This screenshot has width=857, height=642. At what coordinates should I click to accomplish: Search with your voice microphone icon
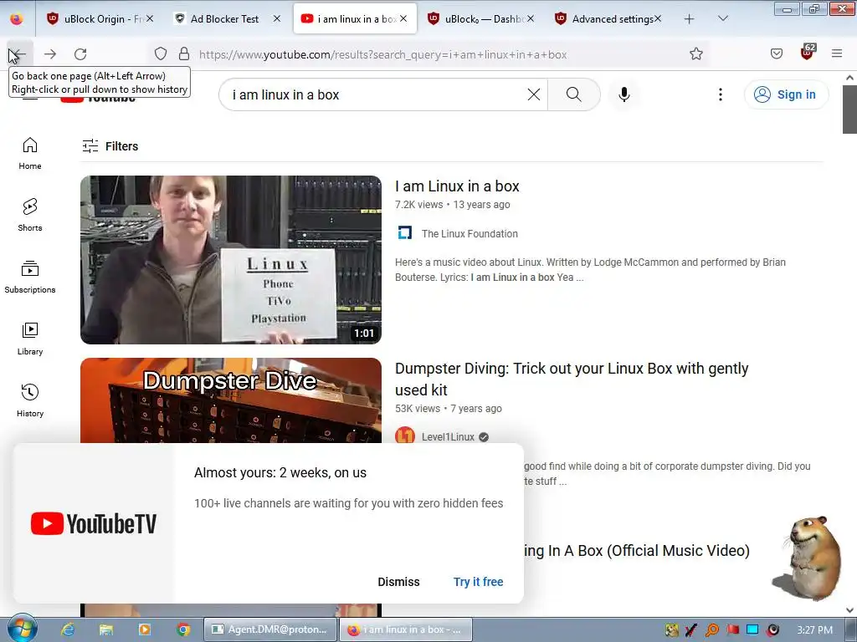[624, 94]
